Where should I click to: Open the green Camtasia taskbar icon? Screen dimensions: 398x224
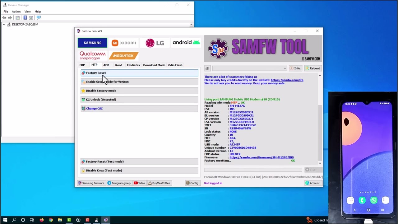pos(69,220)
